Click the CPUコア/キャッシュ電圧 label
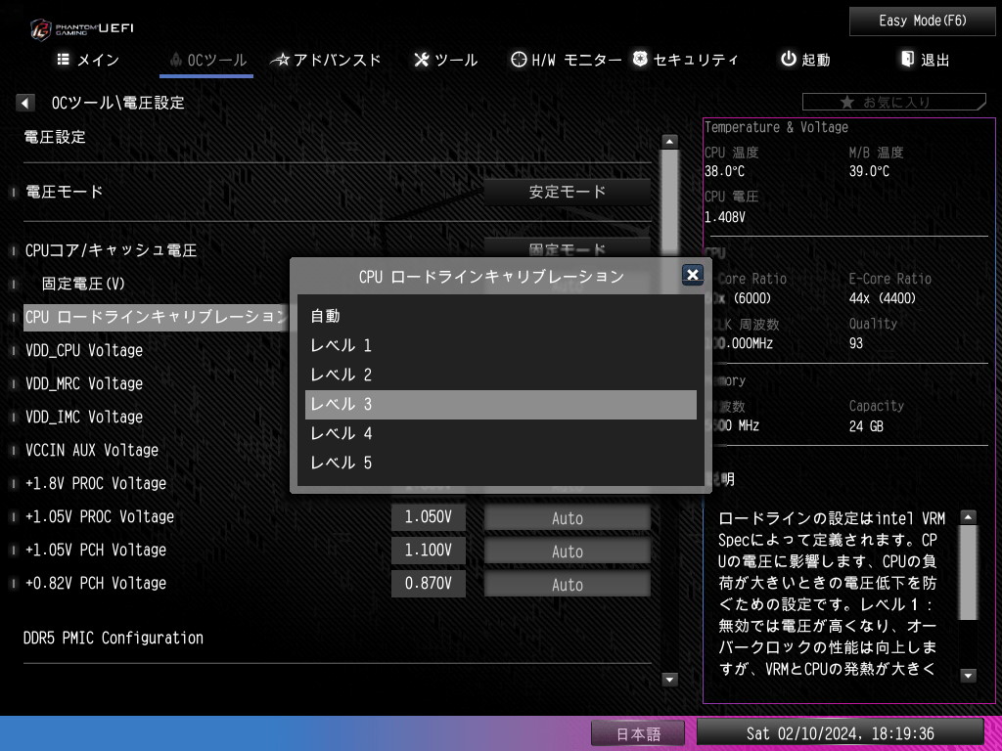Viewport: 1002px width, 751px height. 111,250
